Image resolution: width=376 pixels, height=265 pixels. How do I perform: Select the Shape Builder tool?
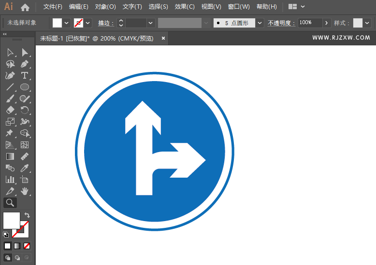[25, 133]
